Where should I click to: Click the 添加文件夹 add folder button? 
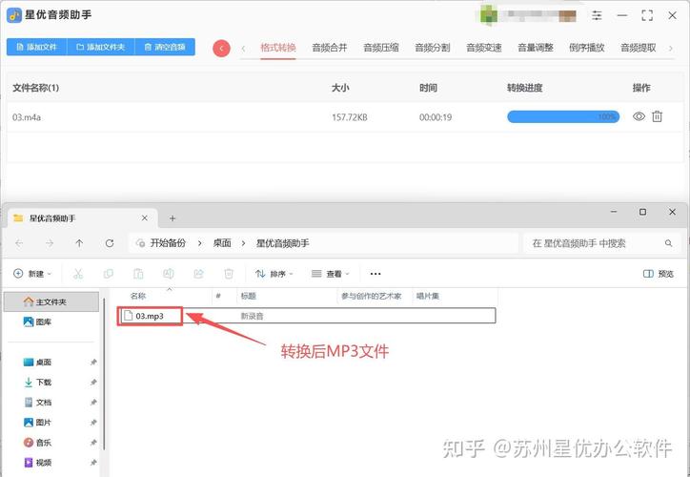tap(101, 47)
